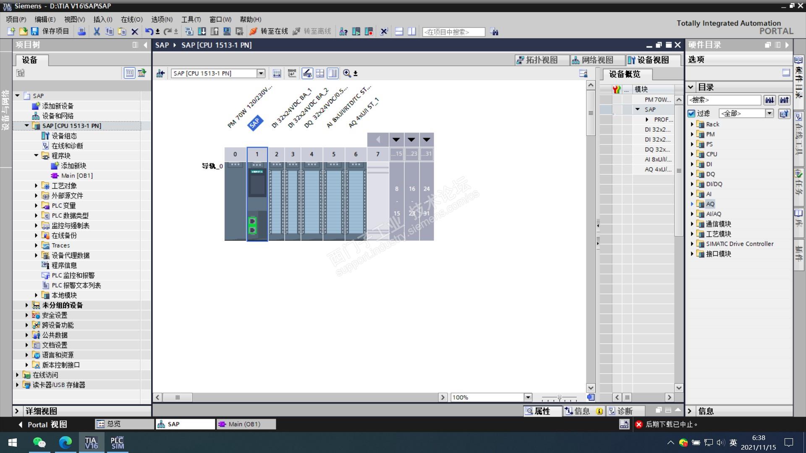Click Undo arrow in main toolbar

coord(149,31)
